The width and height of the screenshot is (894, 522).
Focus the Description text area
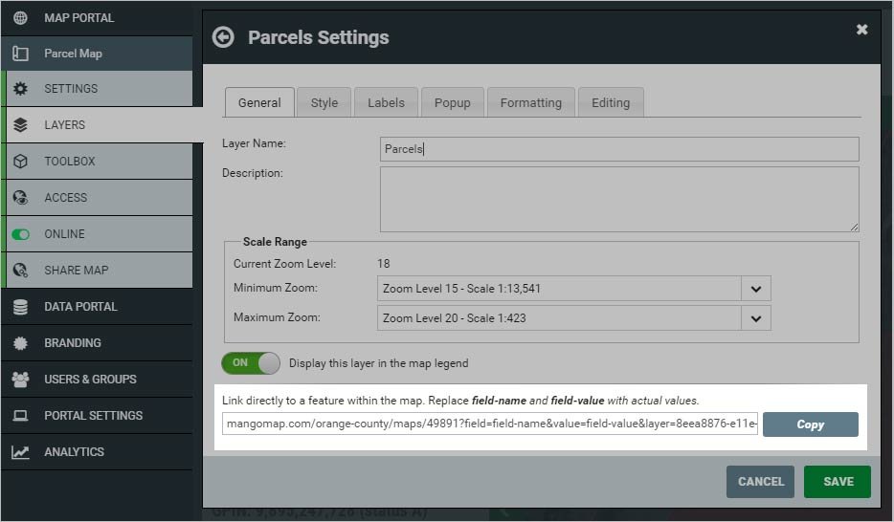click(619, 199)
